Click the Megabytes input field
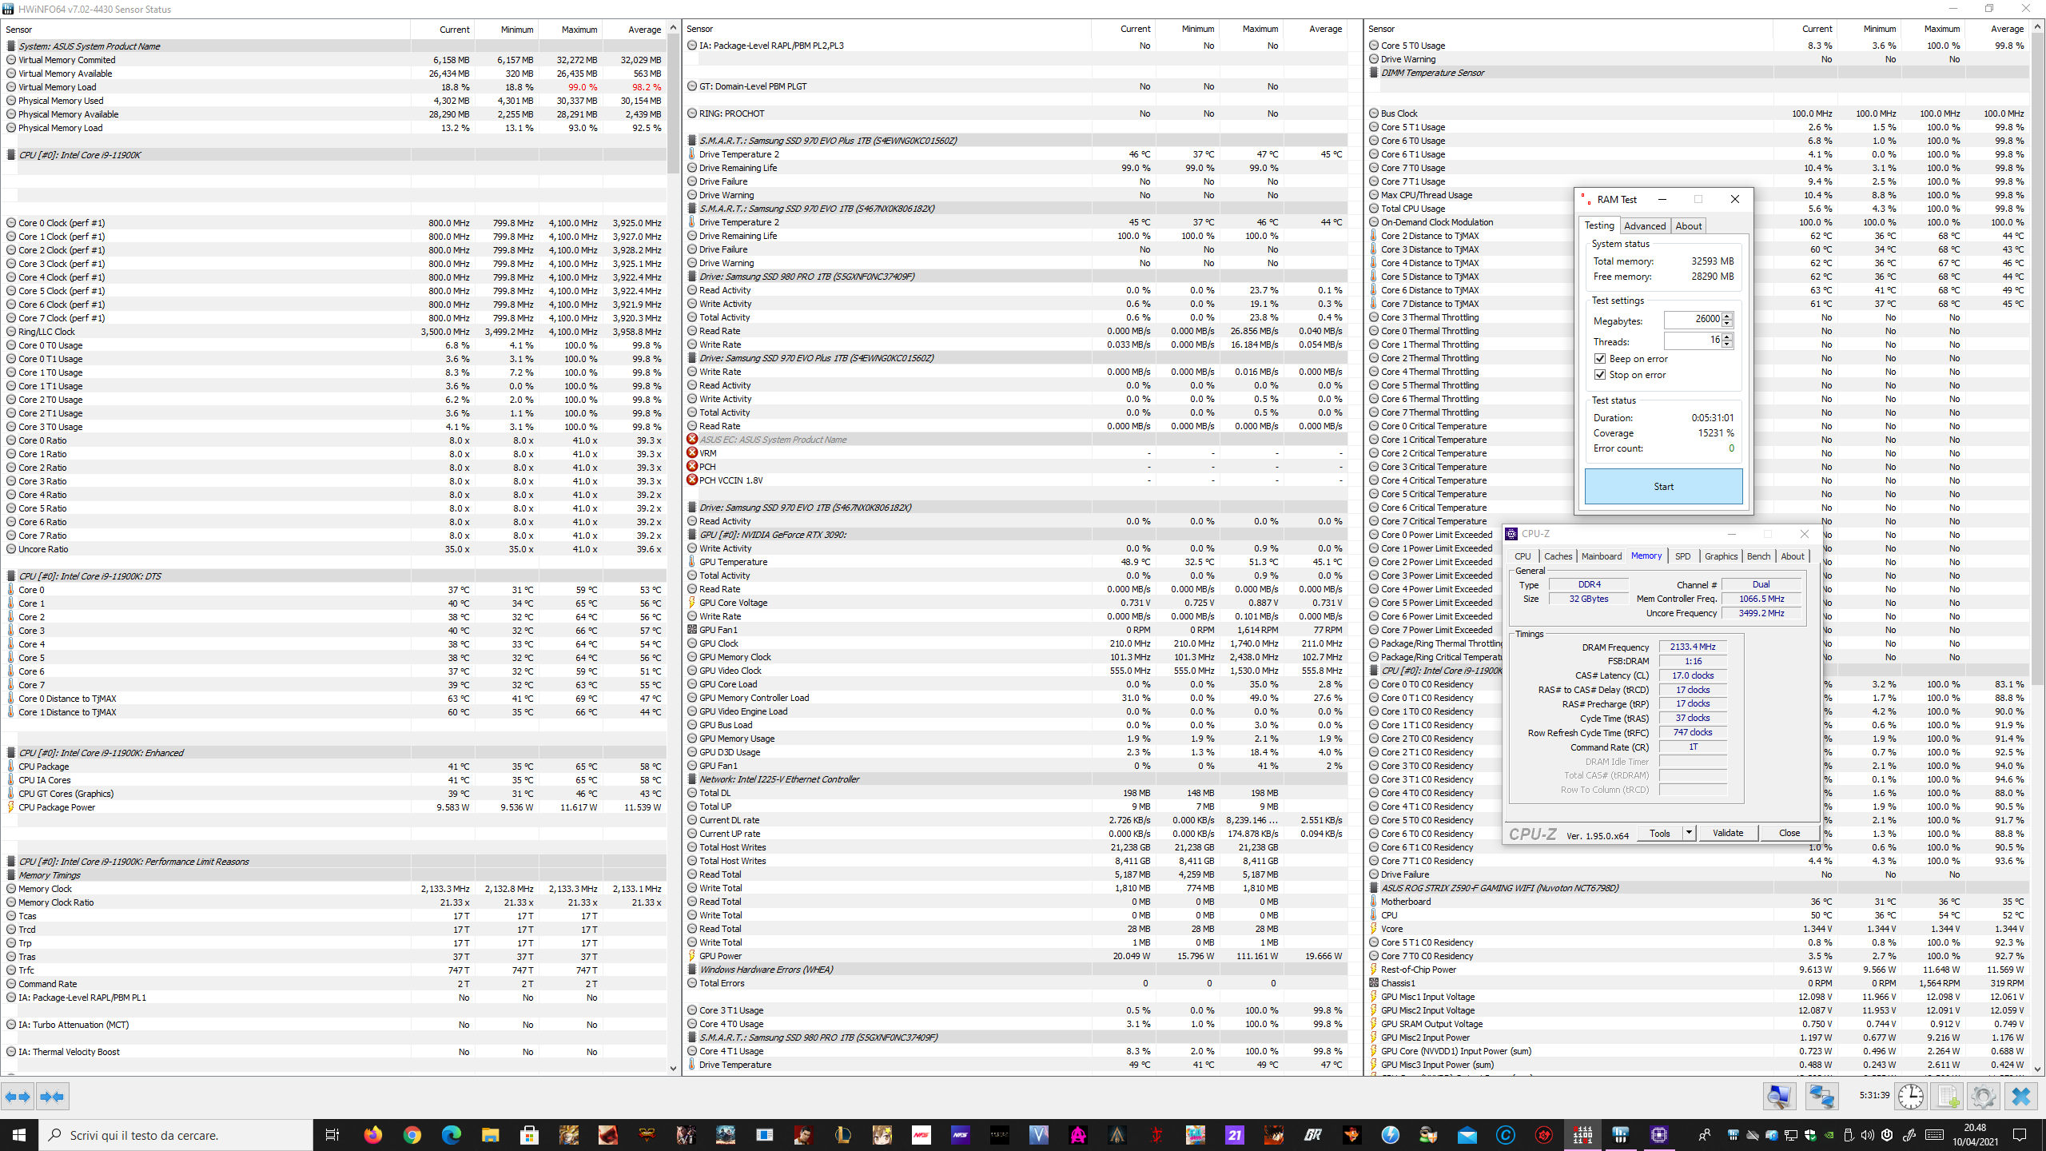This screenshot has height=1151, width=2046. pyautogui.click(x=1692, y=319)
